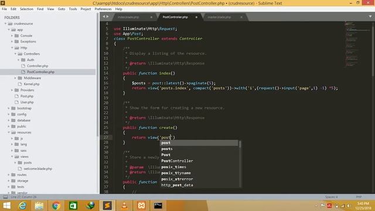Expand the database folder
This screenshot has width=375, height=211.
click(9, 120)
